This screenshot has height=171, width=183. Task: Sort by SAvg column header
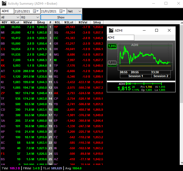[x=97, y=22]
